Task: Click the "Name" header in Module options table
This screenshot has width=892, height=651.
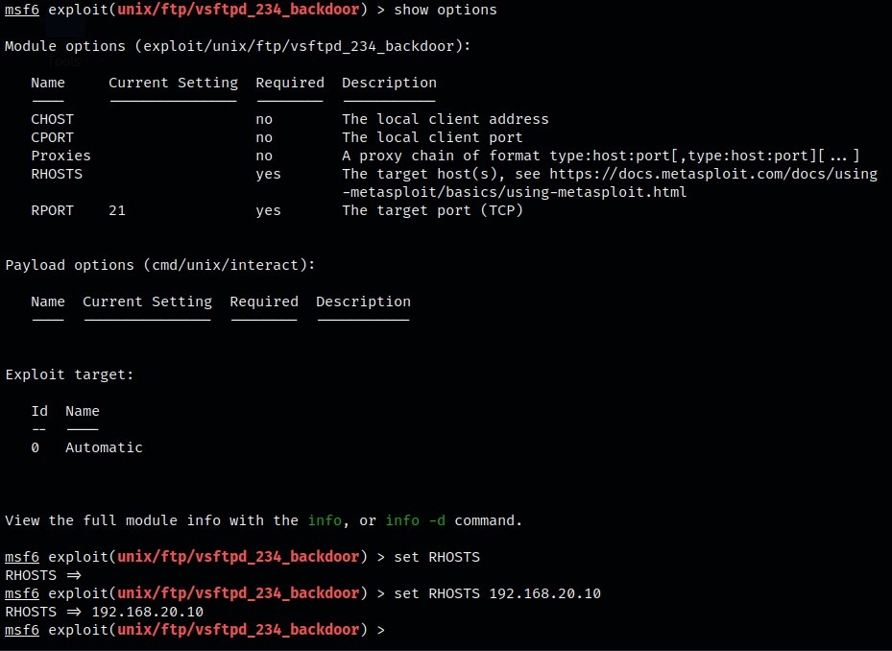Action: [x=48, y=83]
